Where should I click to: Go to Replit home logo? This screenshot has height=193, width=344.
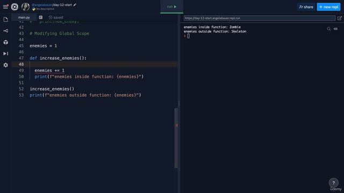[15, 7]
